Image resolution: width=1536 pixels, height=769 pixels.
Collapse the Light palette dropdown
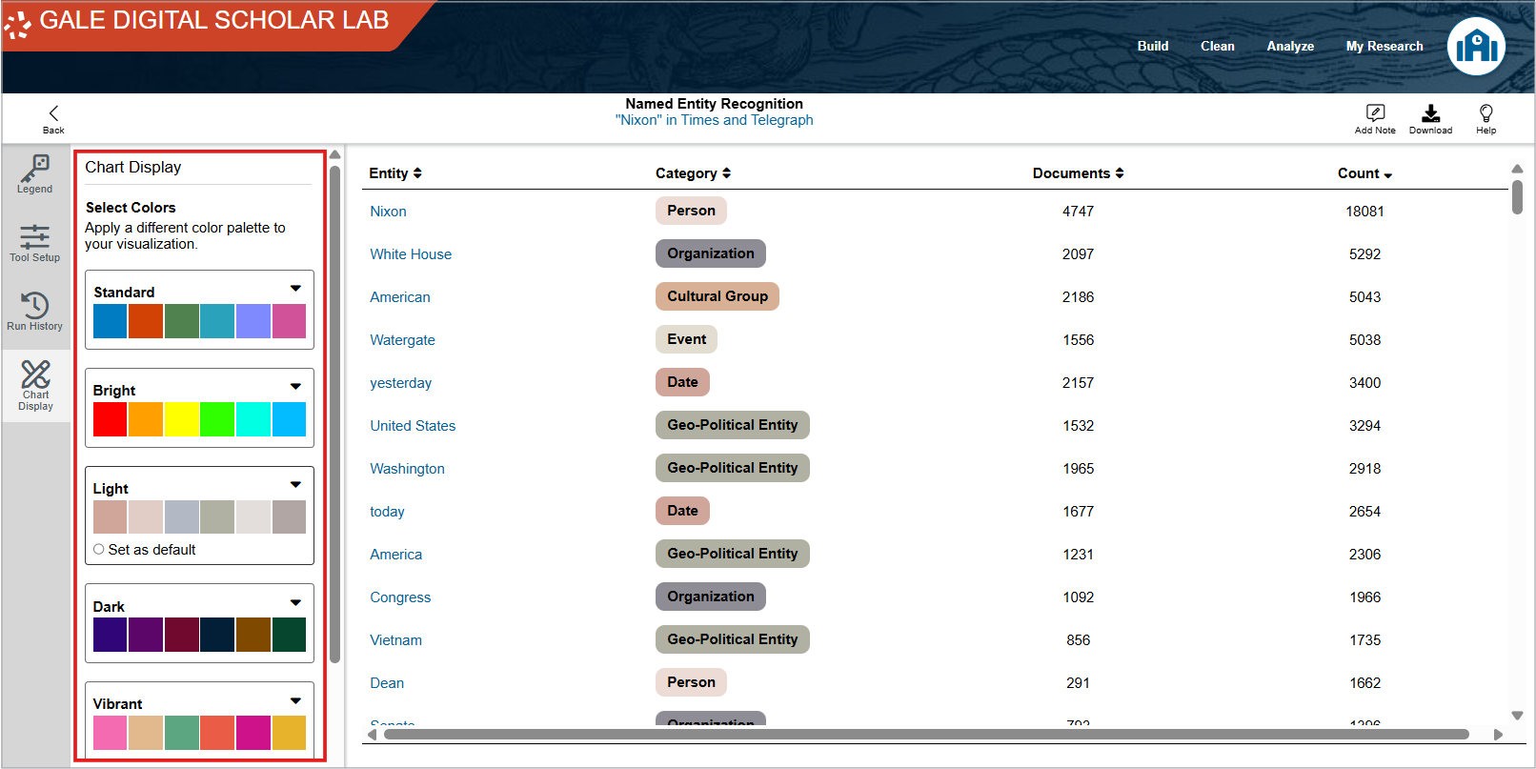point(295,484)
